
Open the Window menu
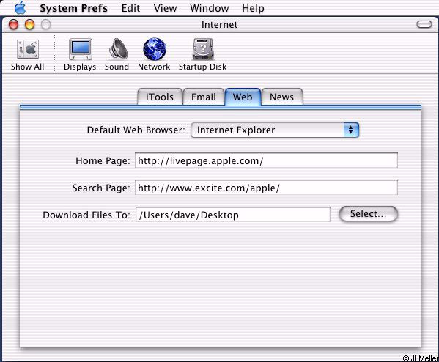(210, 8)
